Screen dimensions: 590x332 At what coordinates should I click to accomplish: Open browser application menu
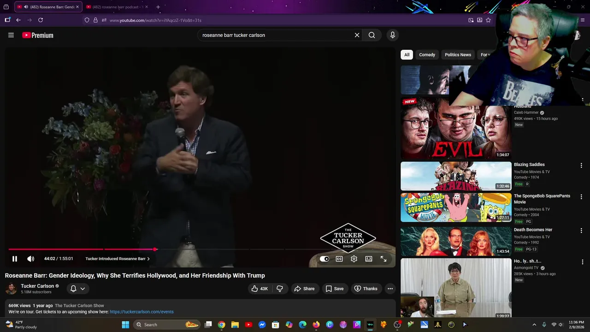click(583, 20)
